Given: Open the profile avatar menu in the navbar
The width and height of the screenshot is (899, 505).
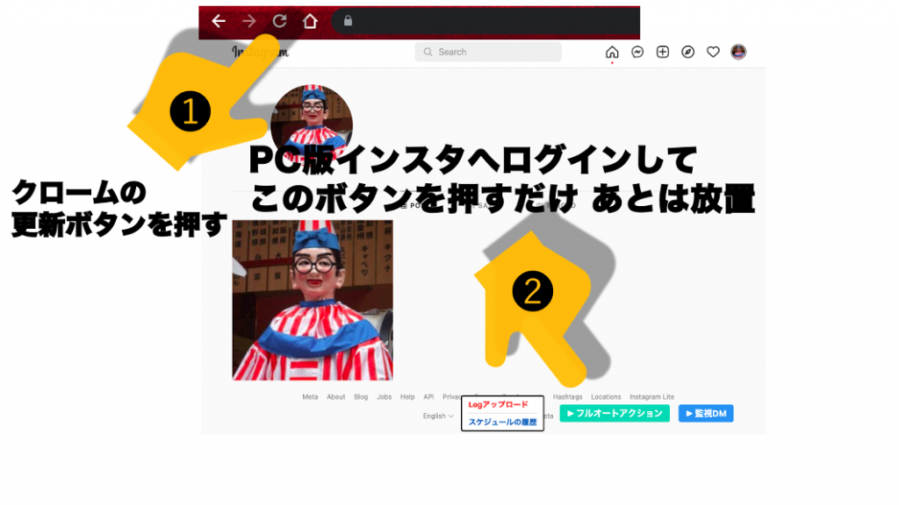Looking at the screenshot, I should pos(738,52).
